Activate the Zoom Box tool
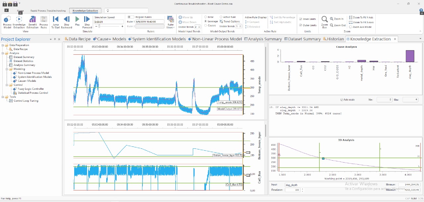The height and width of the screenshot is (202, 424). tap(325, 22)
